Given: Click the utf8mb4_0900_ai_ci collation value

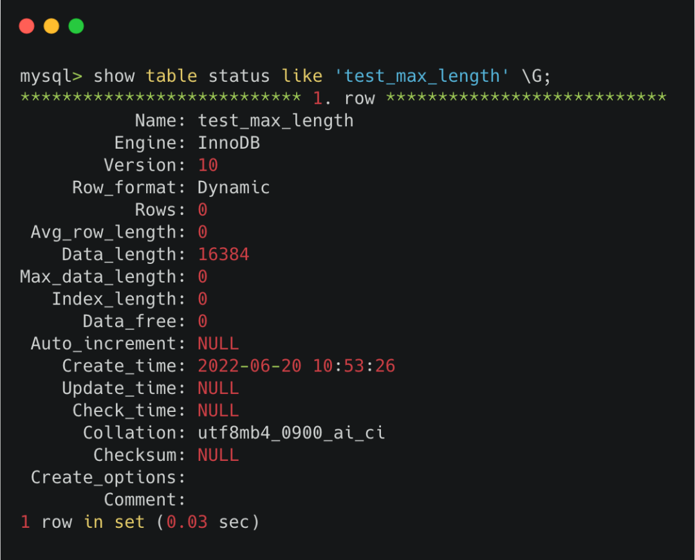Looking at the screenshot, I should tap(291, 433).
